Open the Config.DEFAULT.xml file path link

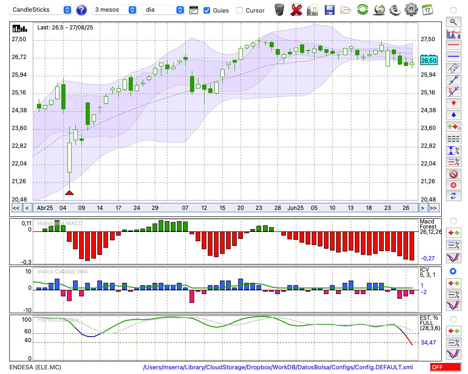tap(278, 367)
